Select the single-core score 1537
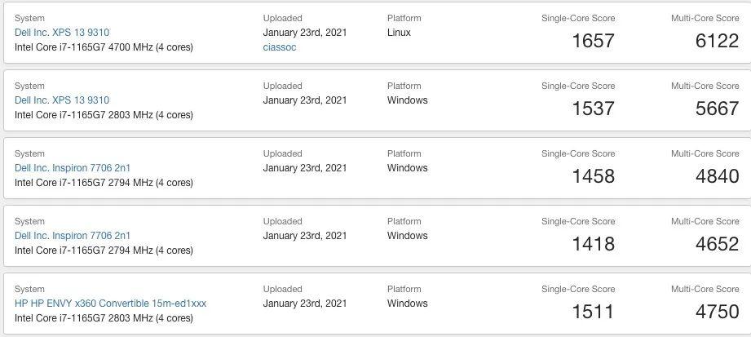Image resolution: width=751 pixels, height=337 pixels. click(x=593, y=109)
